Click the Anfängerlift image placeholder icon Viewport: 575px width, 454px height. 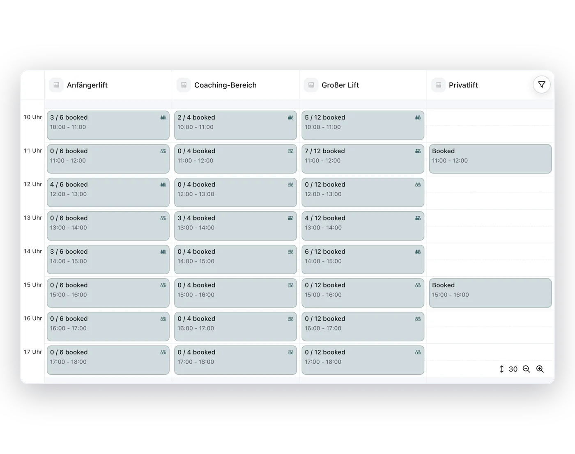tap(56, 85)
